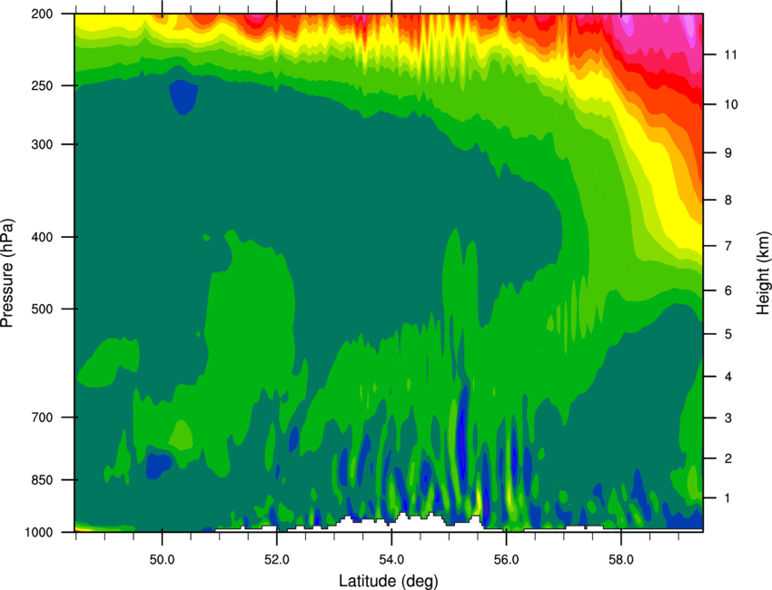Pick the 6 km height label
Screen dimensions: 772x590
(727, 290)
